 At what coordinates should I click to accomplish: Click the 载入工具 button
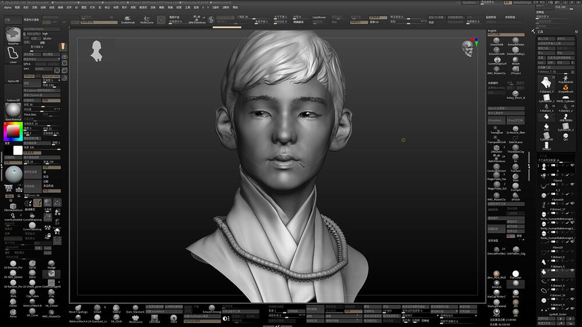point(546,38)
